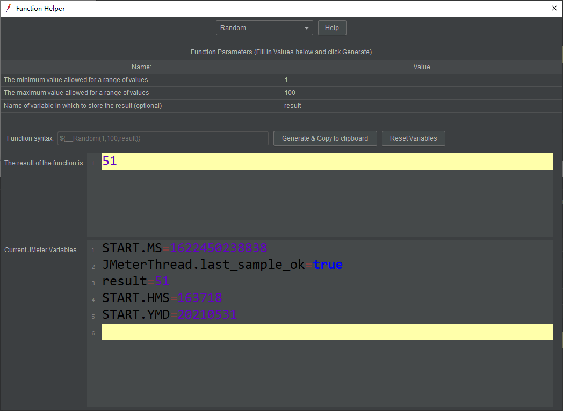Click the START.MS=1622450238838 variable line
The height and width of the screenshot is (411, 563).
point(185,248)
